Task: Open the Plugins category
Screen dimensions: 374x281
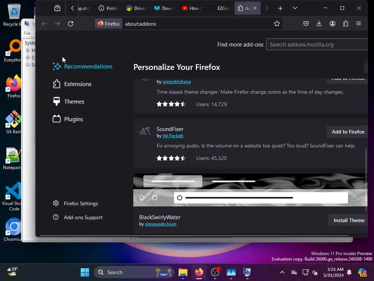Action: pyautogui.click(x=68, y=119)
